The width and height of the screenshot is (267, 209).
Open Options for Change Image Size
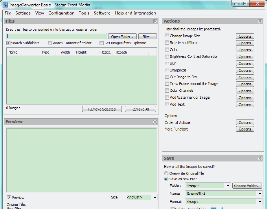click(245, 36)
